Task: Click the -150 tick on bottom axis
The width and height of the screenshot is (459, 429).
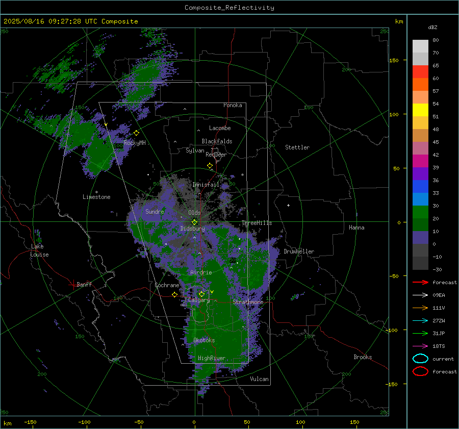Action: point(30,422)
